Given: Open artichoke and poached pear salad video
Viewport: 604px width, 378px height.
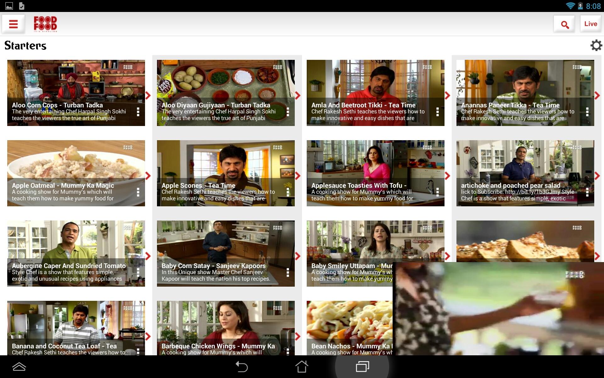Looking at the screenshot, I should click(525, 162).
